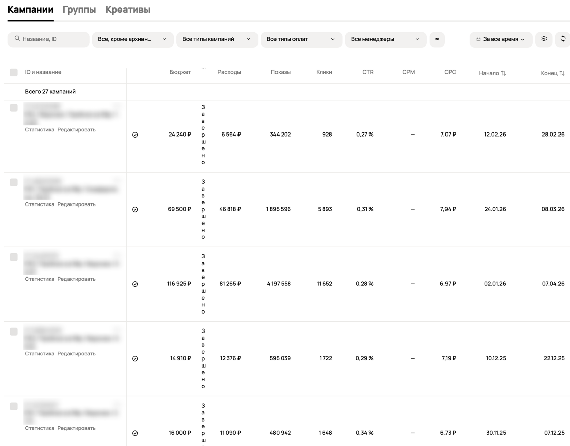Open the Все менеджеры dropdown
Screen dimensions: 570x446
pyautogui.click(x=386, y=39)
